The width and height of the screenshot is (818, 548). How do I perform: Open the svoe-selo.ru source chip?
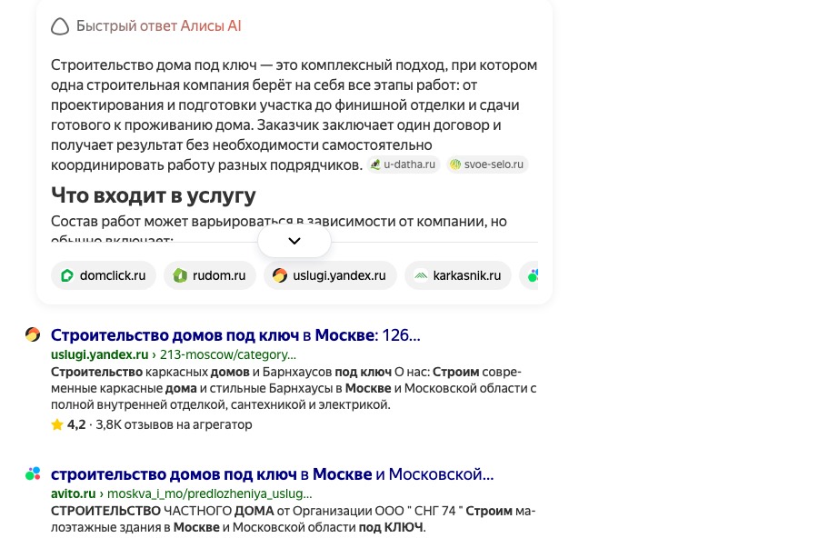tap(487, 164)
